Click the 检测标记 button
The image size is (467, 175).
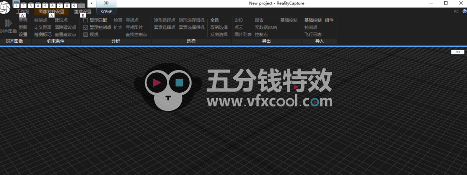42,35
